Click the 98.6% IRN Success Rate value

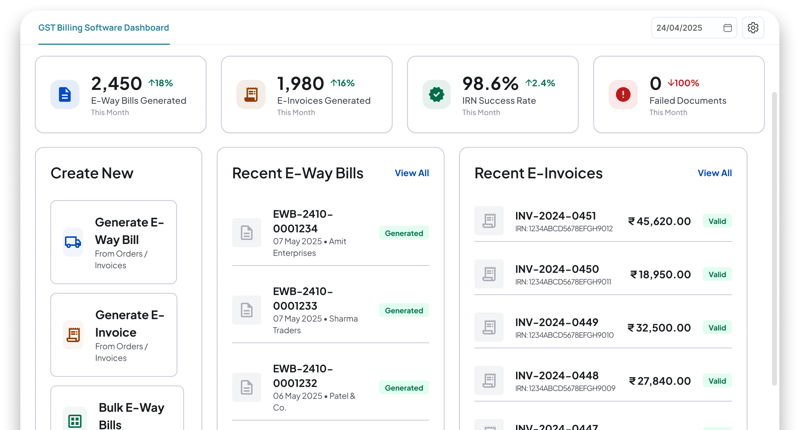[x=490, y=84]
